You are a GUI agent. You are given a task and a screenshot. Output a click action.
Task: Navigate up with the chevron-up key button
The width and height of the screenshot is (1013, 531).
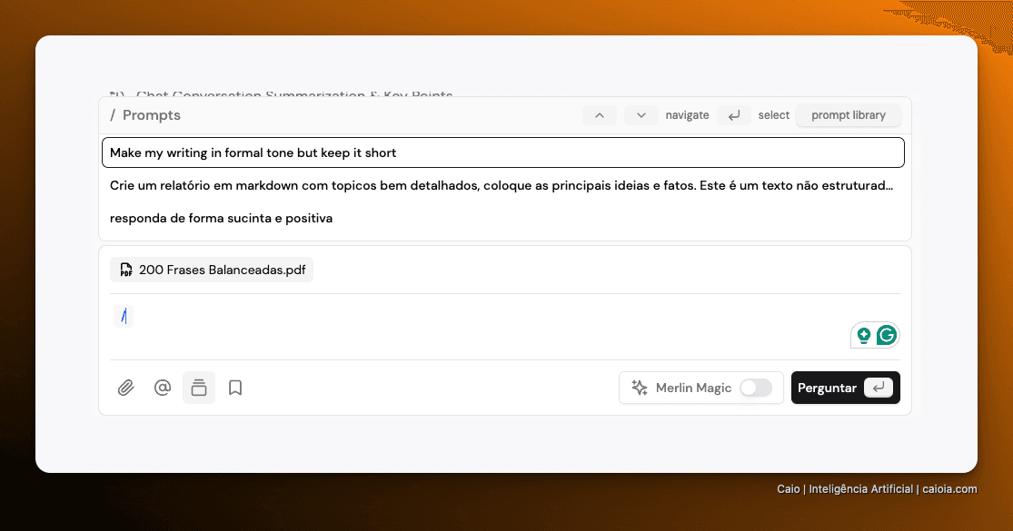click(600, 115)
